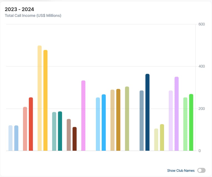Toggle the Show Club Names switch
The width and height of the screenshot is (212, 177).
(x=201, y=170)
